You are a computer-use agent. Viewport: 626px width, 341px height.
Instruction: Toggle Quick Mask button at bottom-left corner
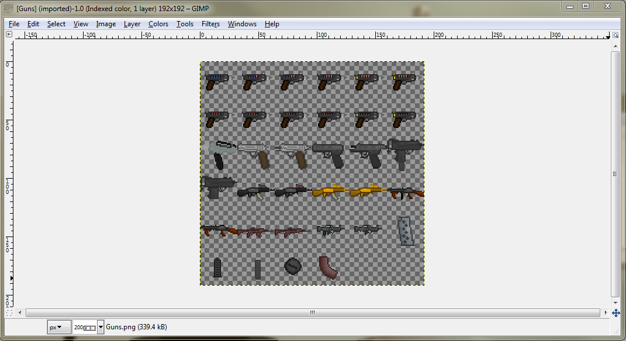coord(9,313)
